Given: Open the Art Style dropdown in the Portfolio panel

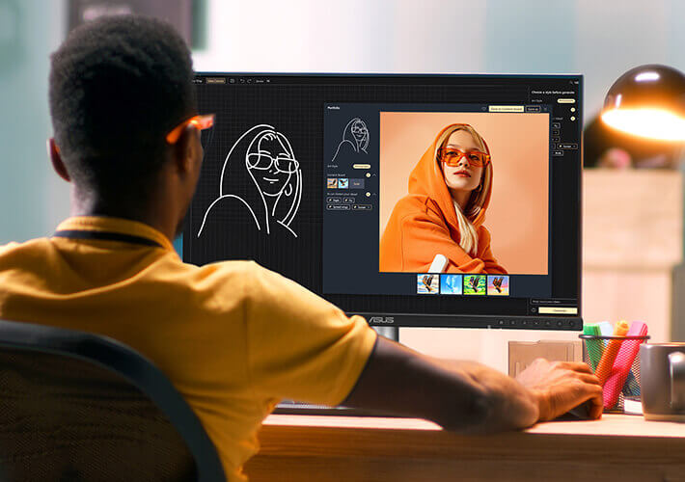Looking at the screenshot, I should tap(361, 166).
